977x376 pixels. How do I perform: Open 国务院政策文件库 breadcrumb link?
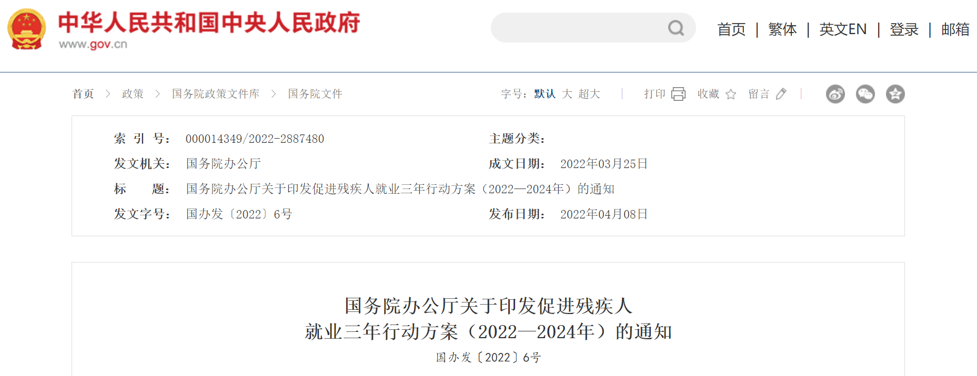pos(216,94)
